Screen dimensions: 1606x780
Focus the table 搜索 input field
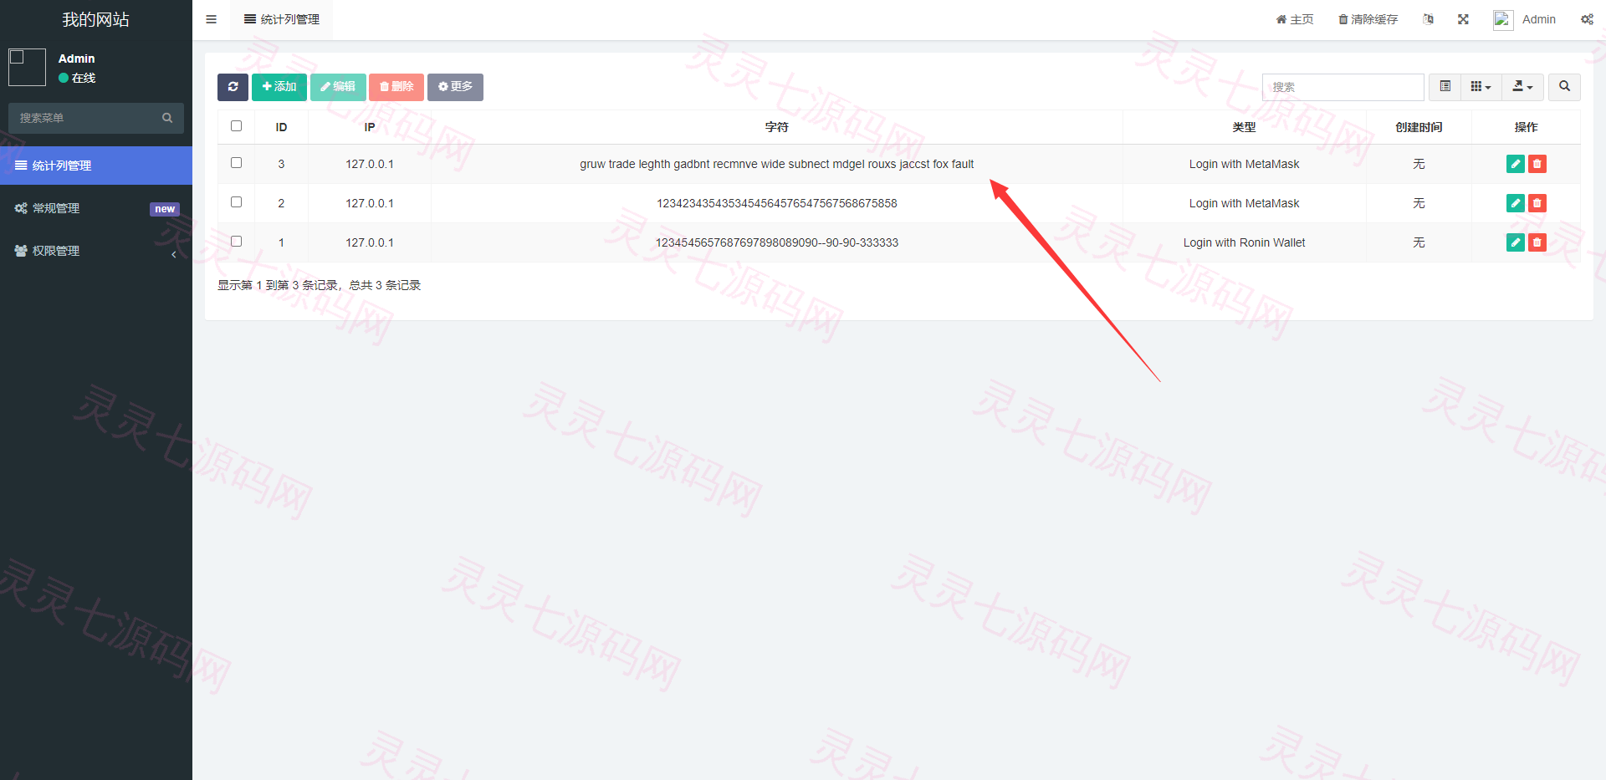[x=1343, y=87]
